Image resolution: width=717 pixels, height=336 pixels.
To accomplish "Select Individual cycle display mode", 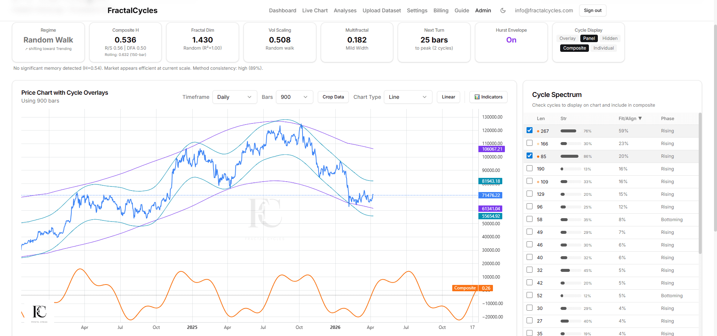I will (603, 48).
